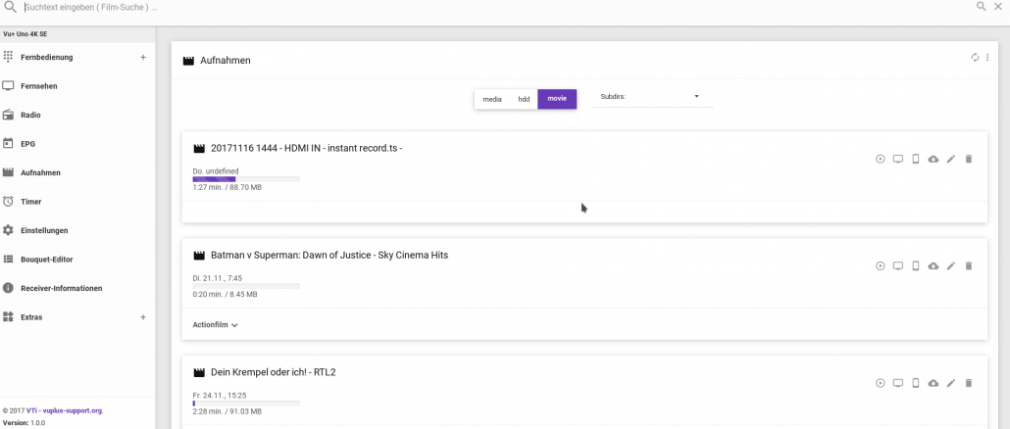Viewport: 1010px width, 429px height.
Task: Expand the Extras sidebar section
Action: pyautogui.click(x=143, y=317)
